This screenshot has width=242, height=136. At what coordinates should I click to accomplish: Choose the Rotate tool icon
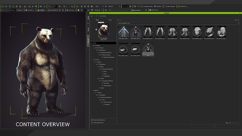tap(65, 6)
